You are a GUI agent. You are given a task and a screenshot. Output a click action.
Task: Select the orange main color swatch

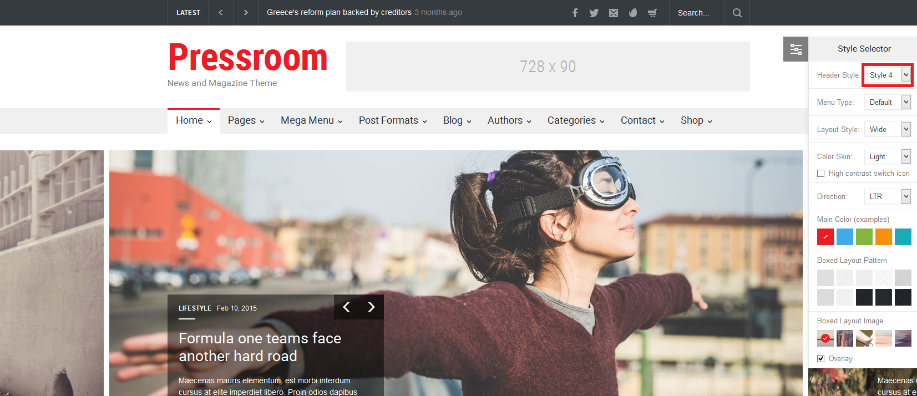[883, 237]
